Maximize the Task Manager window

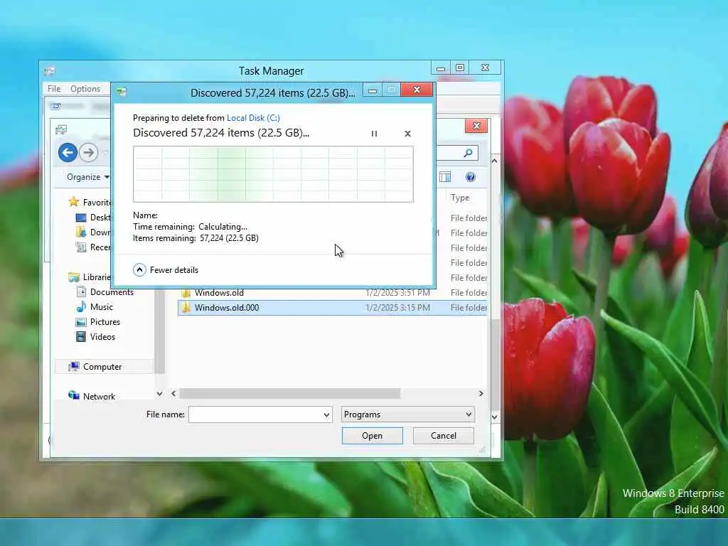460,68
